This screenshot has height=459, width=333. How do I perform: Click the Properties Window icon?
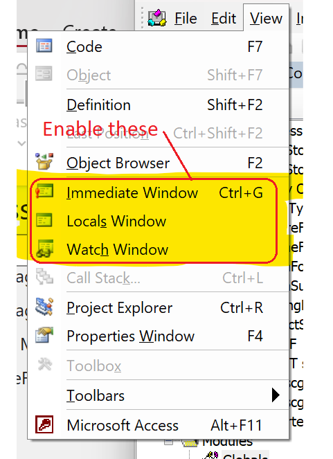point(44,336)
